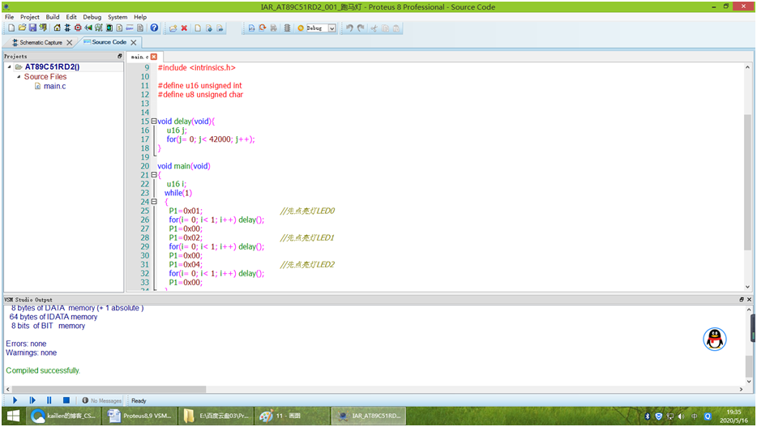Click the Undo arrow icon
This screenshot has width=757, height=427.
pyautogui.click(x=349, y=28)
